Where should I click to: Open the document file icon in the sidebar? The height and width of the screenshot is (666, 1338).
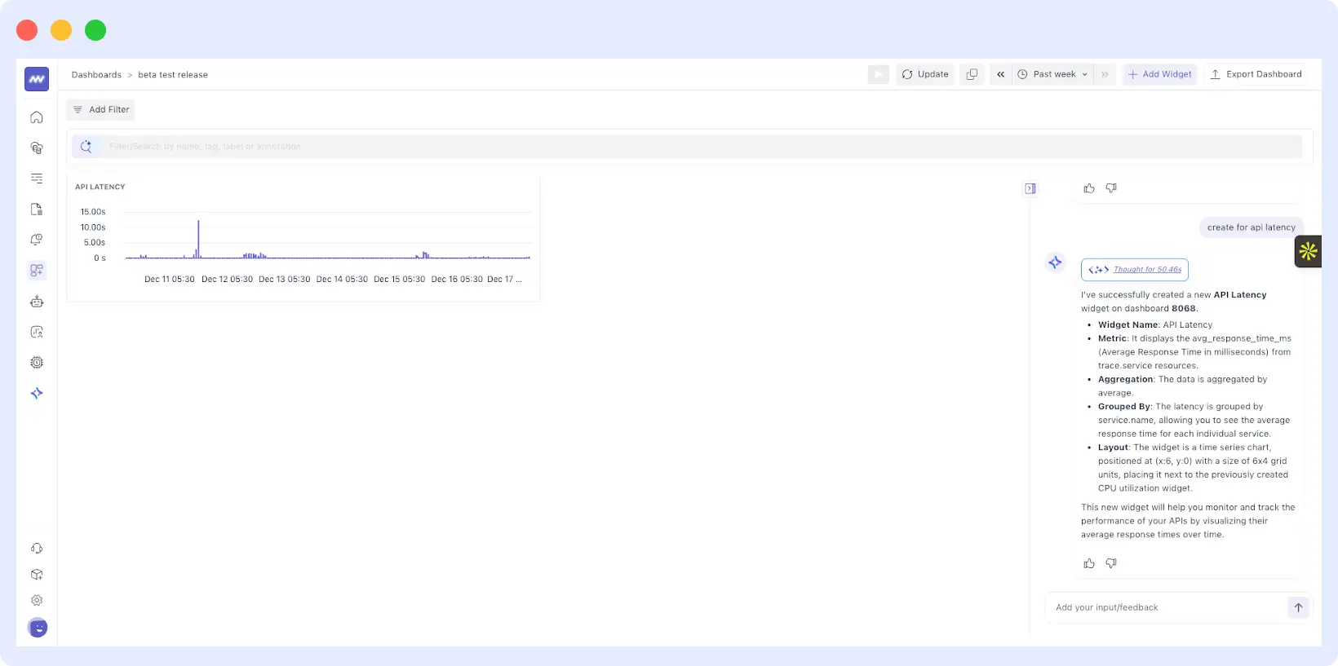(x=37, y=210)
